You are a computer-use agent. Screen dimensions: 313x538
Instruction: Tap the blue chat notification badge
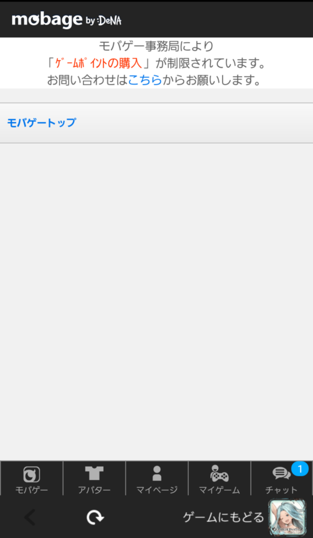(x=300, y=469)
